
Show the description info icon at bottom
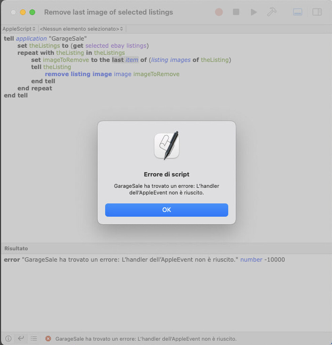[x=8, y=338]
